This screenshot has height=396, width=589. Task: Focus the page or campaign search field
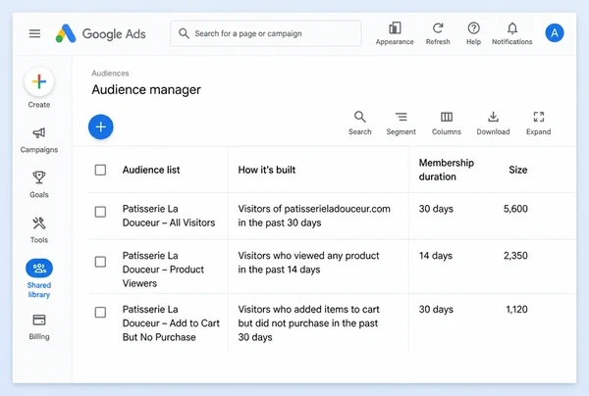pos(266,33)
